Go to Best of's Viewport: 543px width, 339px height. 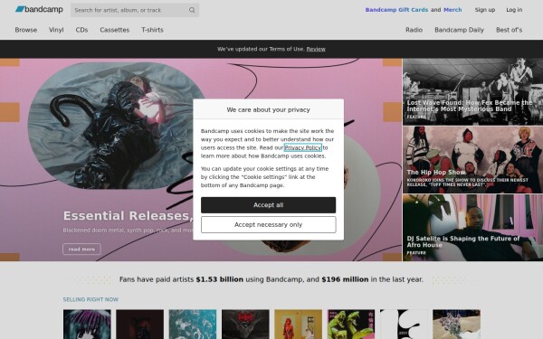[x=509, y=30]
